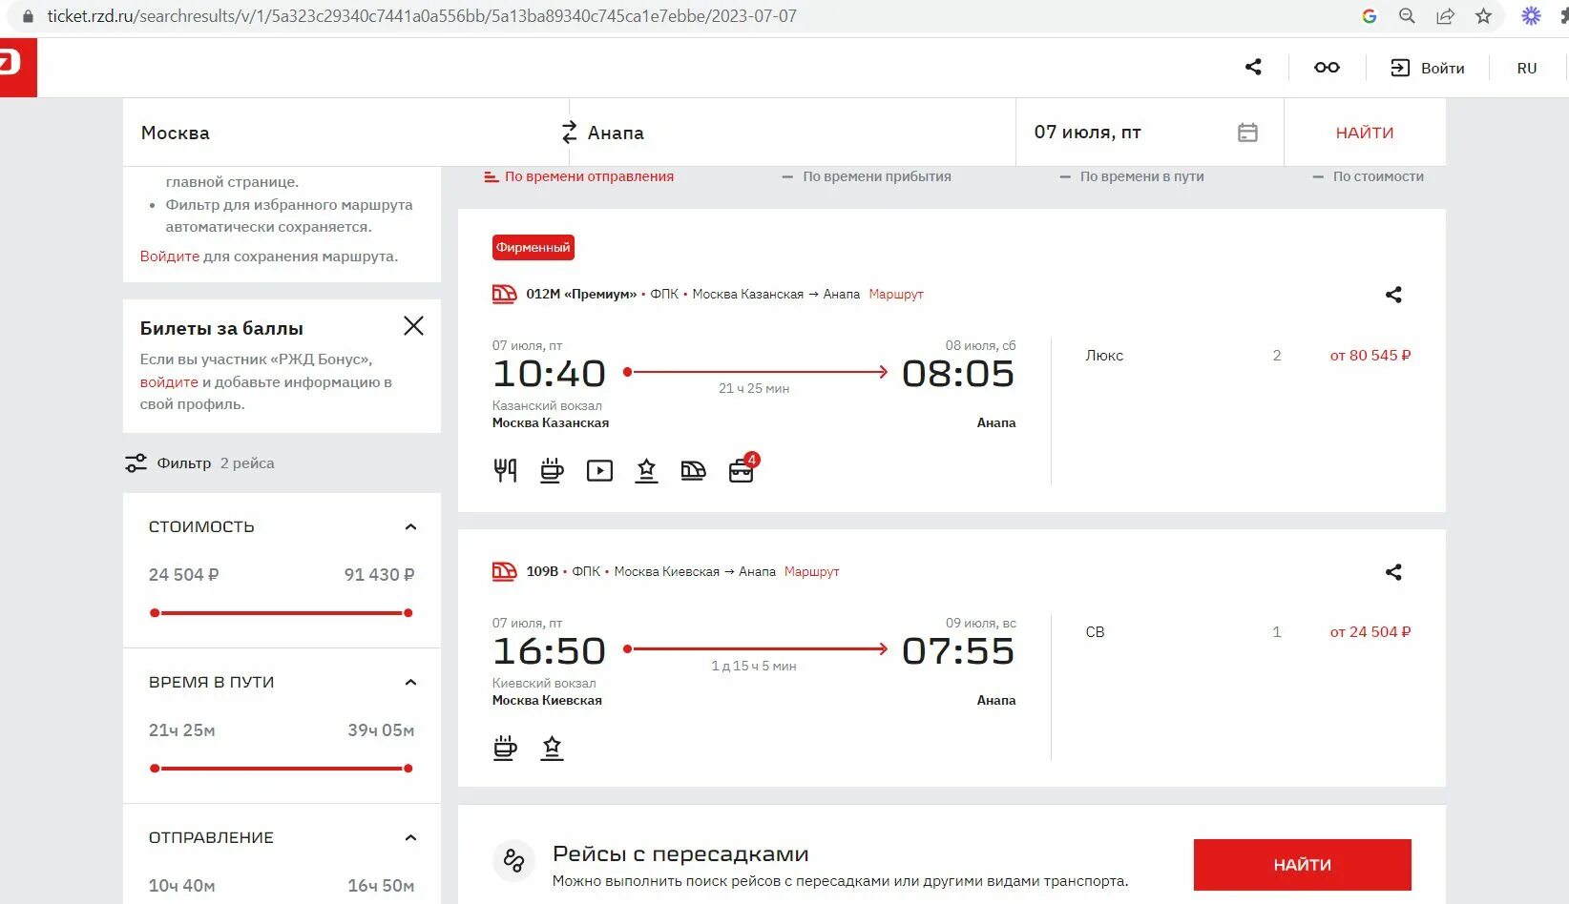Open the Фильтр settings icon
The image size is (1569, 904).
136,462
